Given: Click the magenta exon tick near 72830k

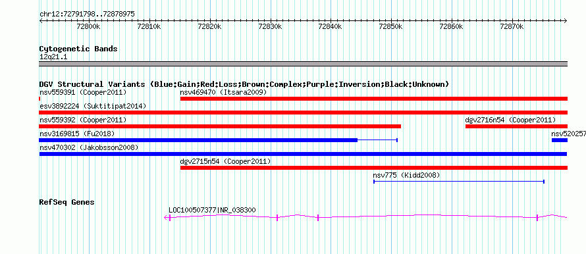Looking at the screenshot, I should point(277,218).
